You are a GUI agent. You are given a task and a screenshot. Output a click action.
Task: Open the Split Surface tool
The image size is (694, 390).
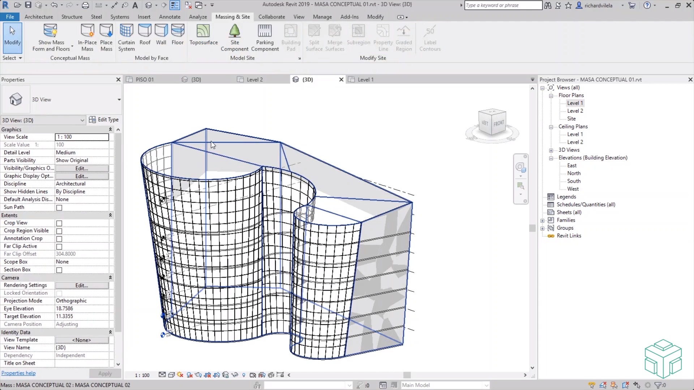point(314,36)
